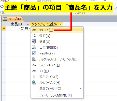Click the calendar clock date/time icon
The image size is (117, 101).
pos(34,47)
